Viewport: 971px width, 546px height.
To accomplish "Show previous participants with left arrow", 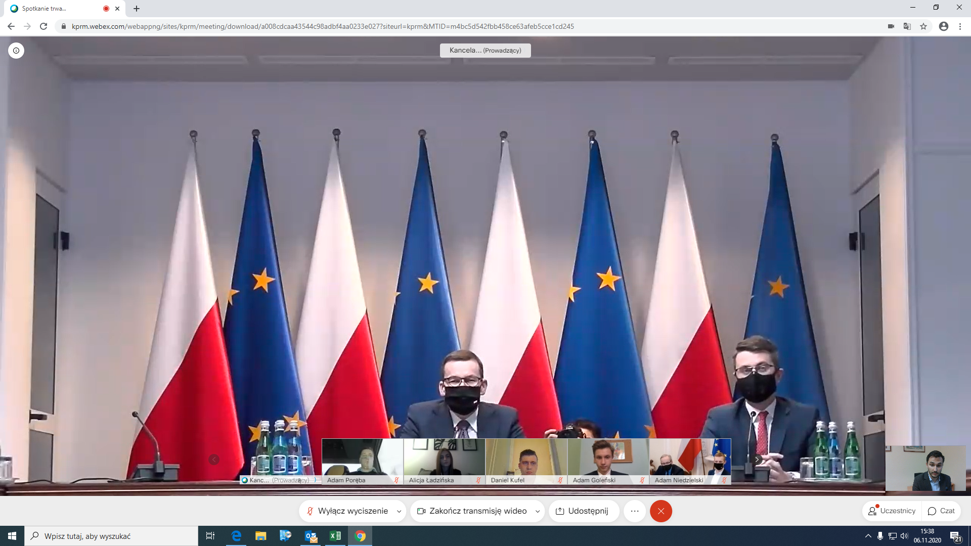I will click(x=214, y=460).
